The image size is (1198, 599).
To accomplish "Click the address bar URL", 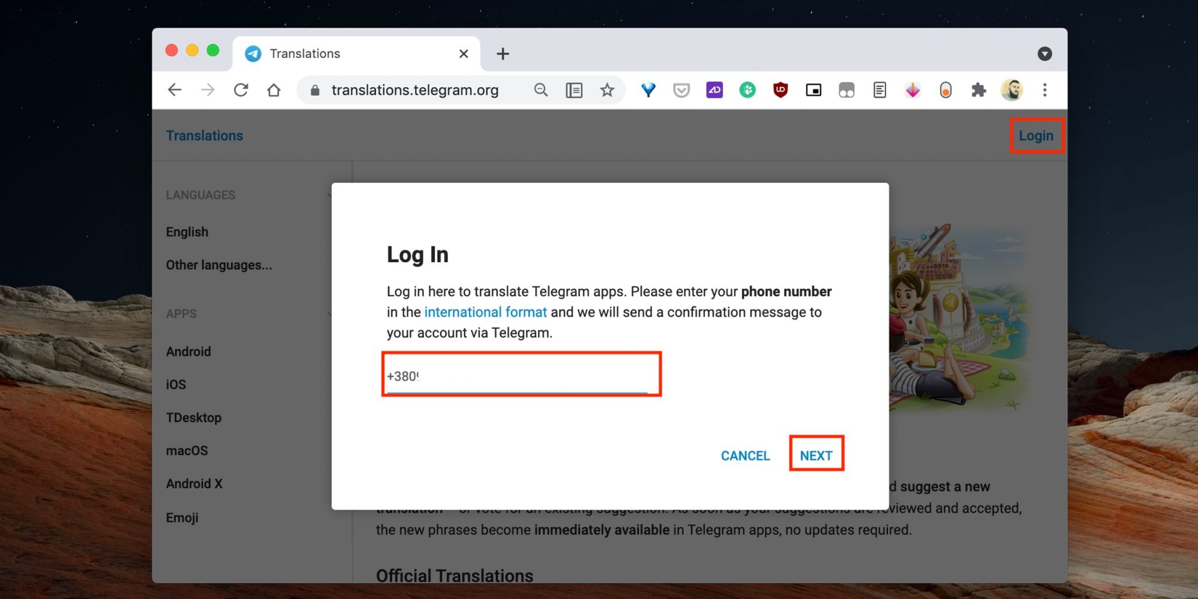I will point(415,90).
